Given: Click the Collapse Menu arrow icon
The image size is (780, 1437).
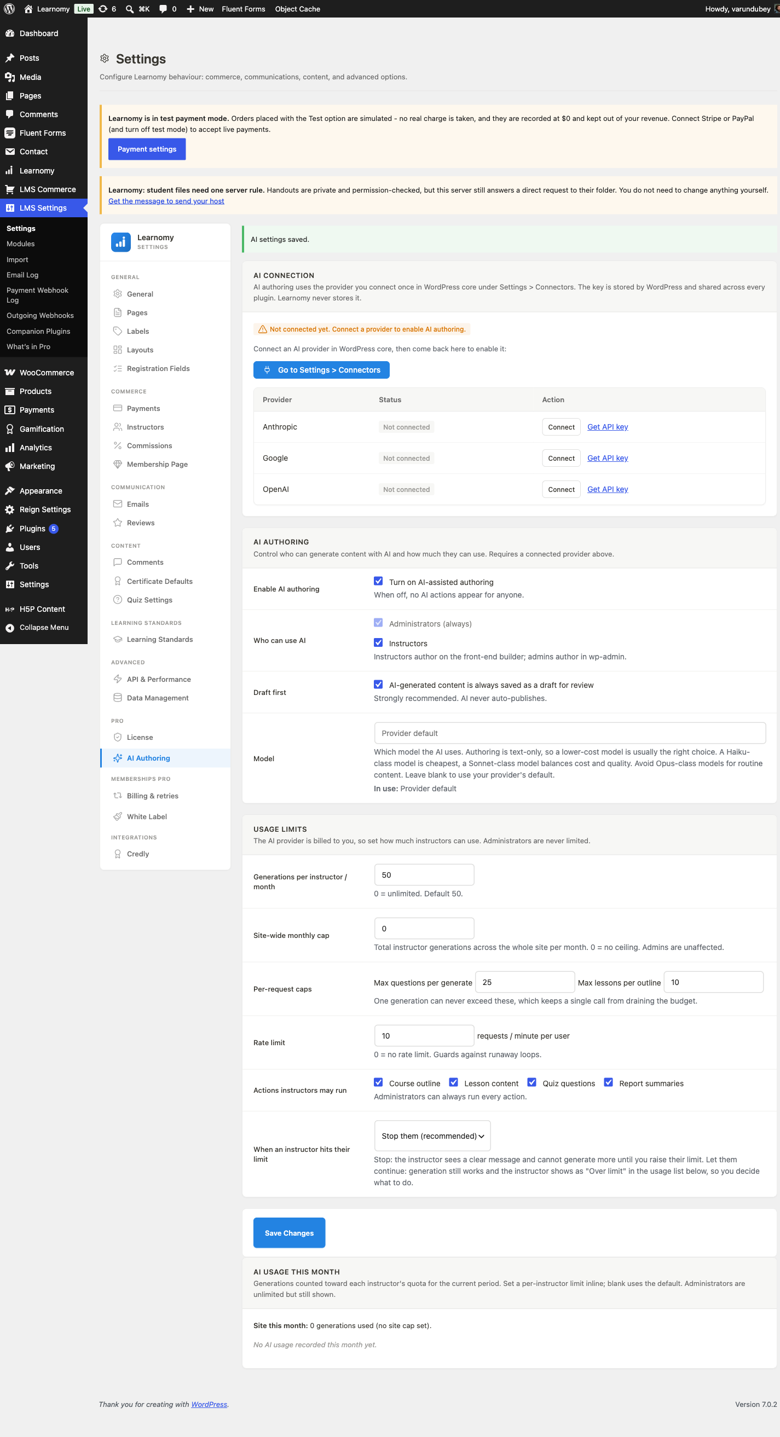Looking at the screenshot, I should click(x=9, y=628).
